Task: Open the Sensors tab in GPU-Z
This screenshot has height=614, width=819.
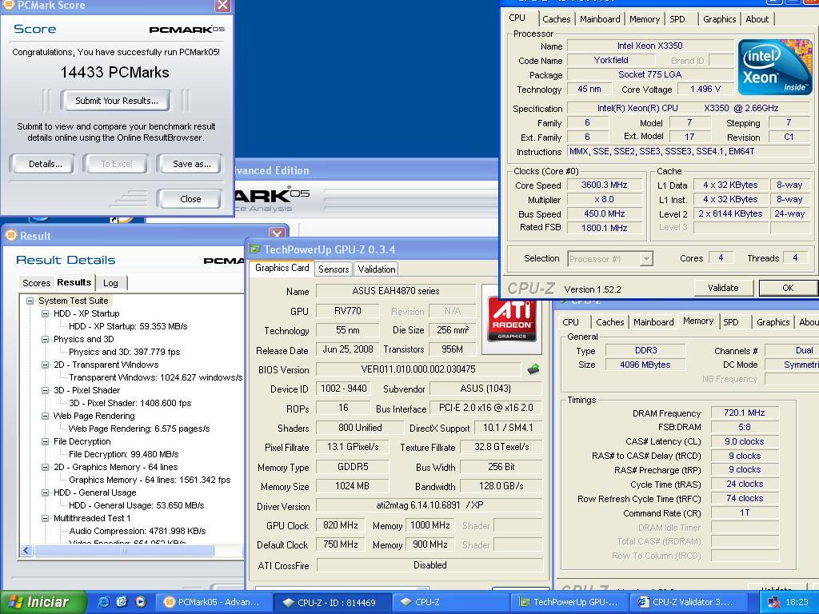Action: [x=334, y=269]
